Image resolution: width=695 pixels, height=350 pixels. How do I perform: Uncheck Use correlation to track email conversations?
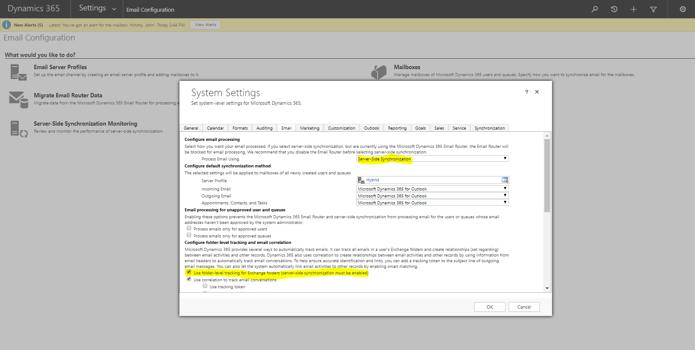pos(189,279)
